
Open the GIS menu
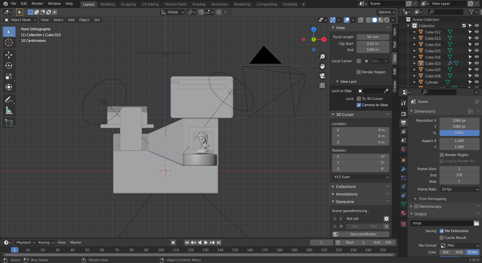pos(97,20)
